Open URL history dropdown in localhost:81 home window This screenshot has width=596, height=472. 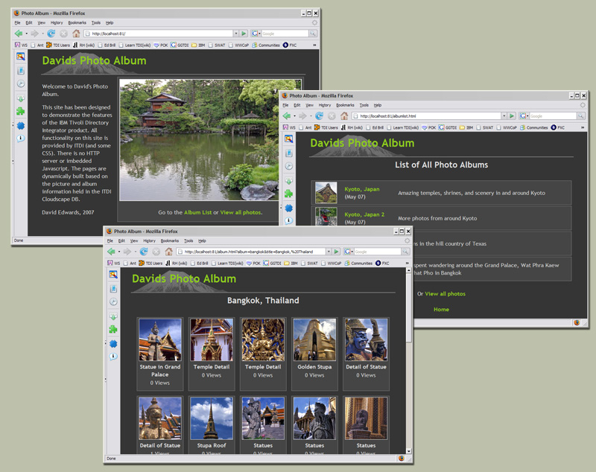235,34
